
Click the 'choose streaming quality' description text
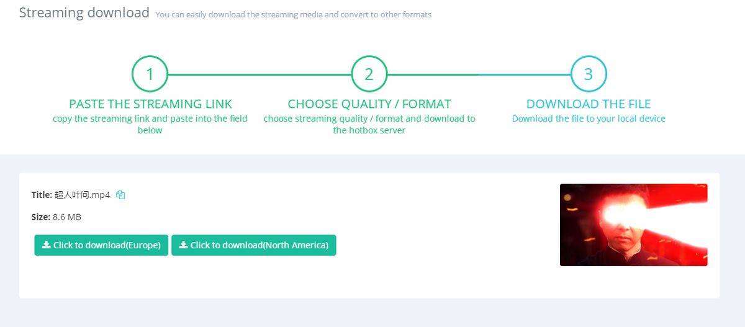[369, 124]
